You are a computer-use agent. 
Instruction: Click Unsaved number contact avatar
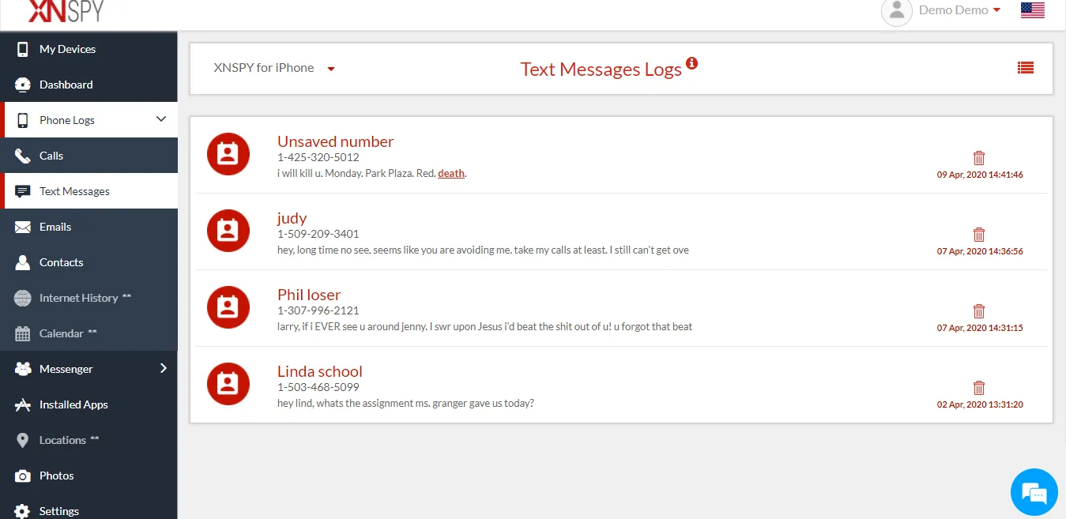click(x=228, y=154)
